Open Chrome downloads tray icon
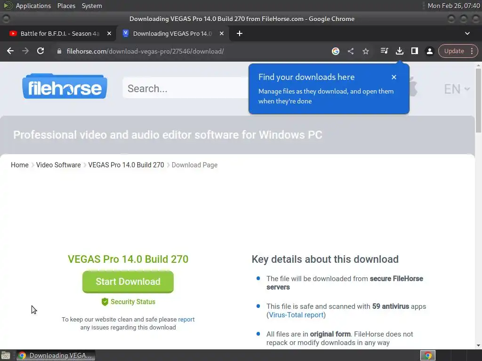The width and height of the screenshot is (482, 361). 399,51
